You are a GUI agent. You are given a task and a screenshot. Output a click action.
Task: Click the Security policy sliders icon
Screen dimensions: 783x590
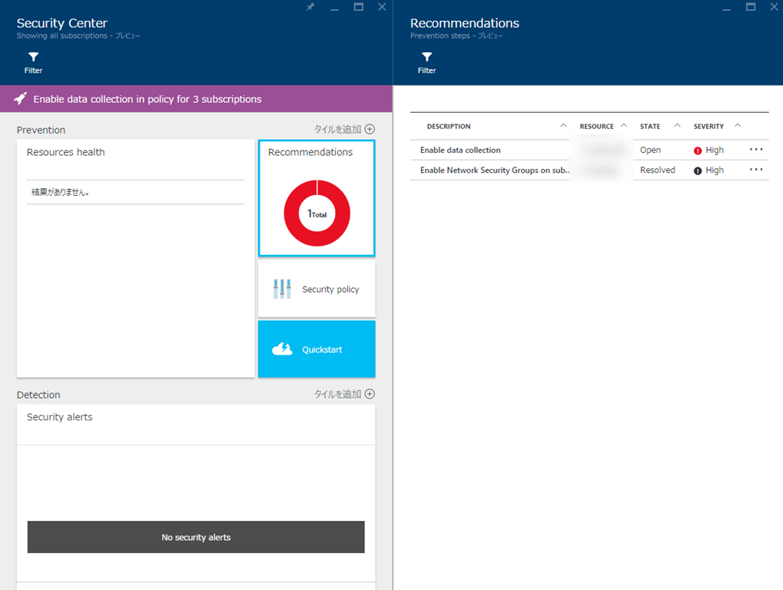[282, 289]
